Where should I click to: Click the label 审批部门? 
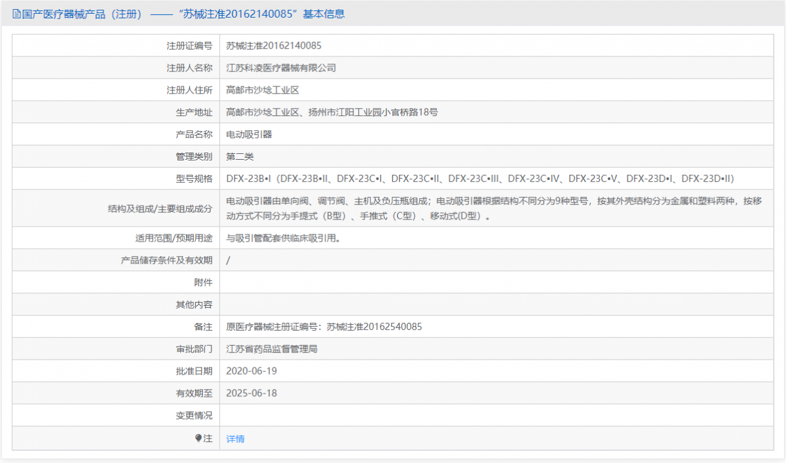(x=195, y=349)
